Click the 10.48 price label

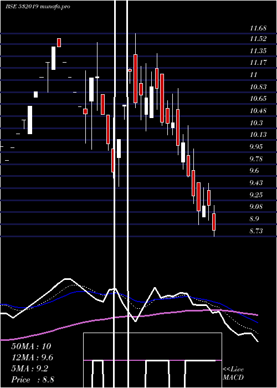tap(258, 111)
